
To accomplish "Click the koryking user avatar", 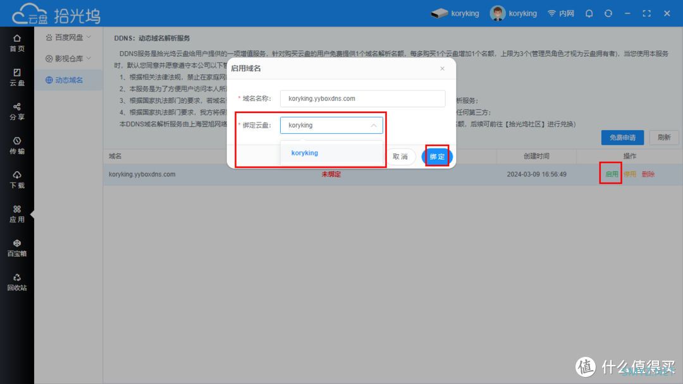I will pos(498,13).
